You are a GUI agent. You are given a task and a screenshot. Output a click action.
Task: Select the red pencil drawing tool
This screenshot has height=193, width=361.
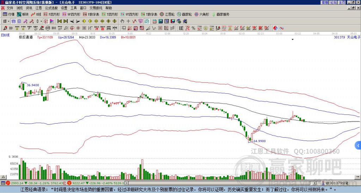click(x=5, y=28)
